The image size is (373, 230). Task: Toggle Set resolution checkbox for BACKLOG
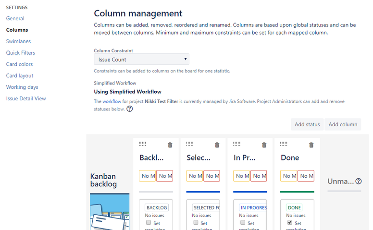point(149,222)
